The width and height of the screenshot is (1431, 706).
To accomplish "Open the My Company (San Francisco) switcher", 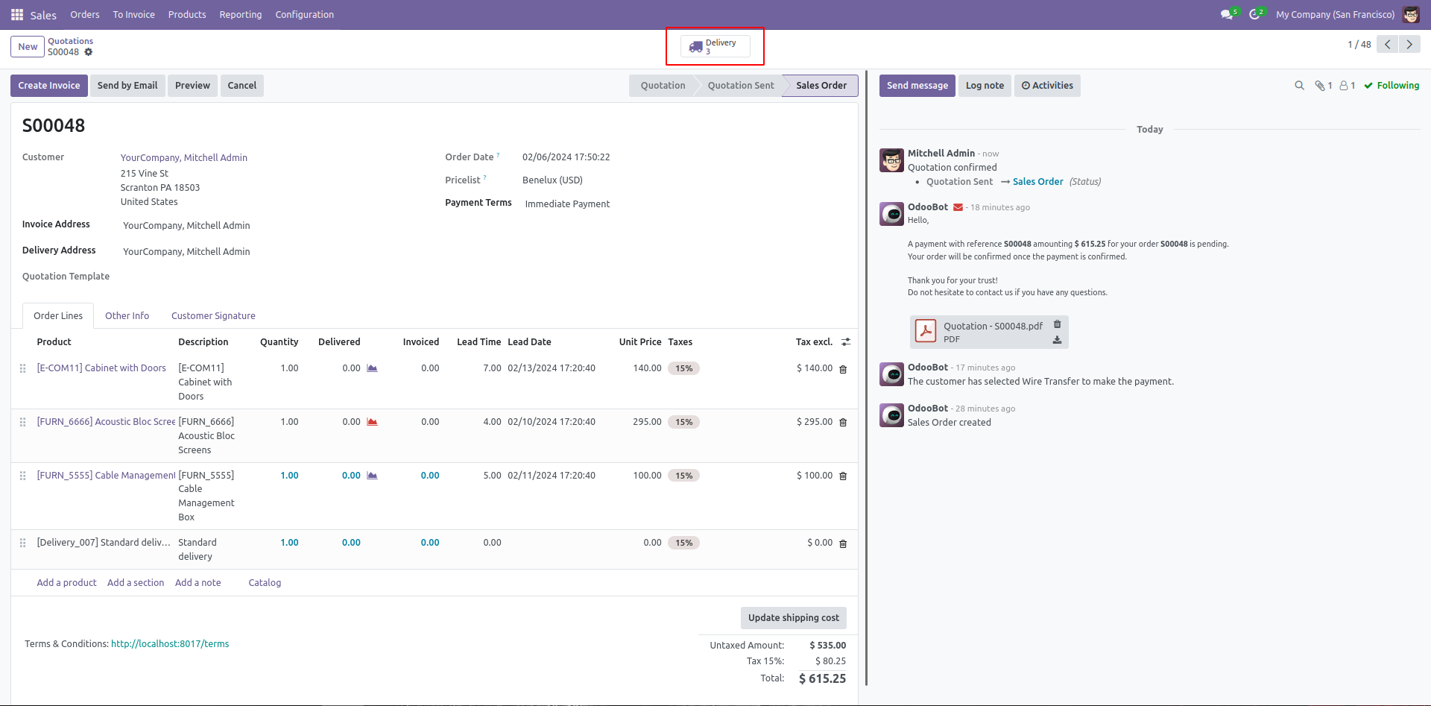I will (1335, 14).
